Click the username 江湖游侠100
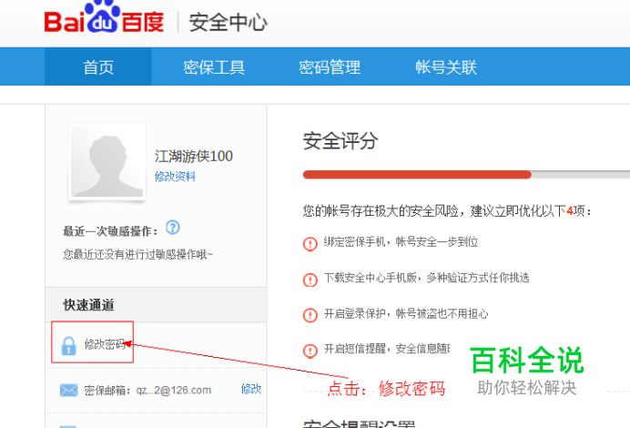 (x=194, y=157)
